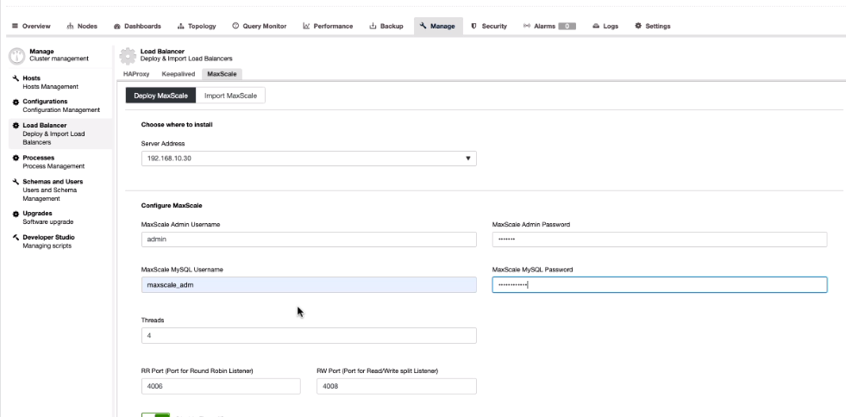
Task: Click the RR Port input field
Action: 221,386
